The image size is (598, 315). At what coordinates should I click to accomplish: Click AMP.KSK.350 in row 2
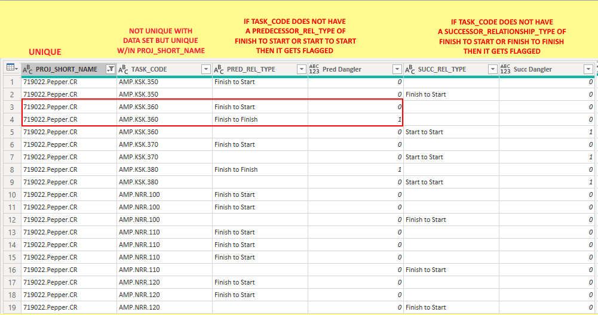[x=139, y=94]
